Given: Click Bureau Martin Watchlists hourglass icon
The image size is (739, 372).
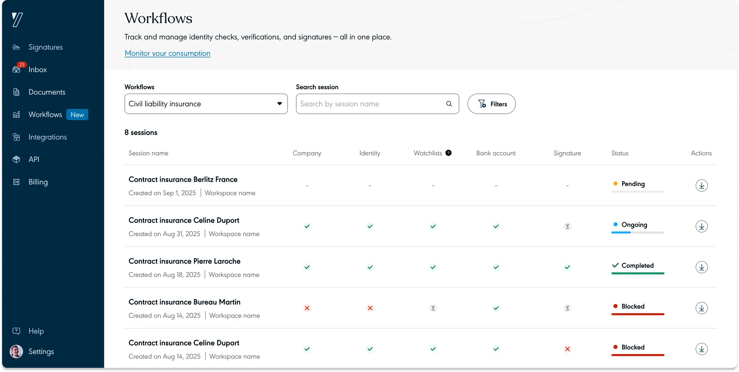Looking at the screenshot, I should click(x=433, y=308).
